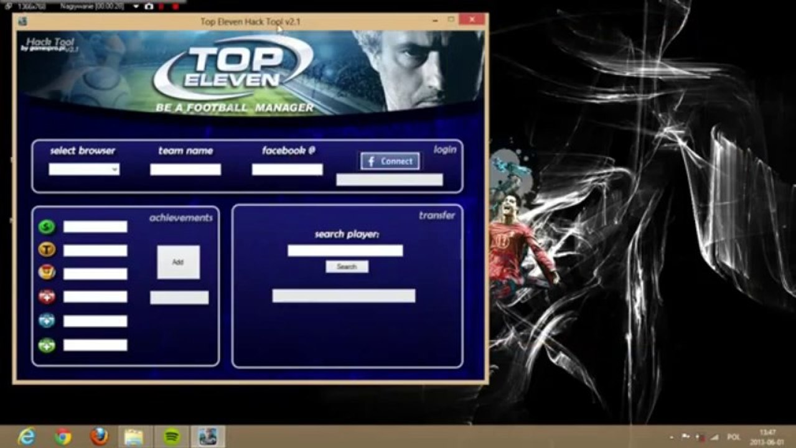
Task: Close the Top Eleven Hack Tool window
Action: [472, 20]
